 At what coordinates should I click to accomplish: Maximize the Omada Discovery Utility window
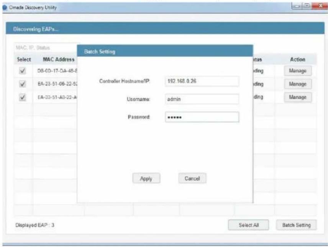(x=307, y=6)
